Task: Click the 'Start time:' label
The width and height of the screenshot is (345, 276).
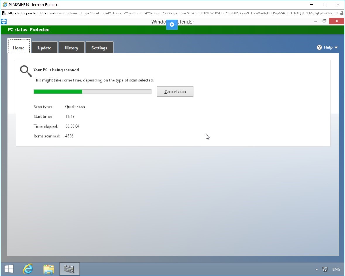Action: point(43,116)
